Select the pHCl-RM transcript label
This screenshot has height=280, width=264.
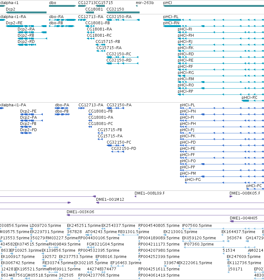point(186,79)
